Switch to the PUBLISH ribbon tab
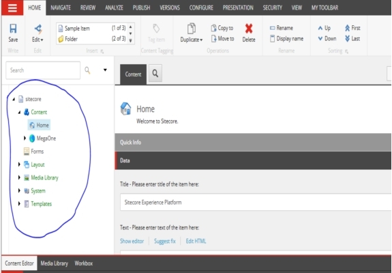 click(141, 8)
